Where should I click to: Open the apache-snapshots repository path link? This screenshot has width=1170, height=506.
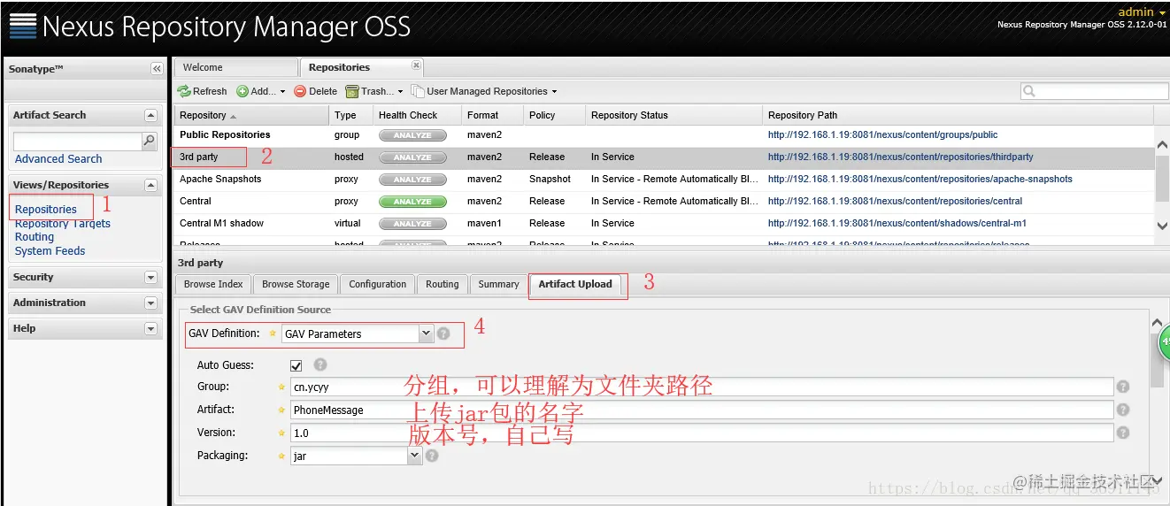pyautogui.click(x=920, y=180)
